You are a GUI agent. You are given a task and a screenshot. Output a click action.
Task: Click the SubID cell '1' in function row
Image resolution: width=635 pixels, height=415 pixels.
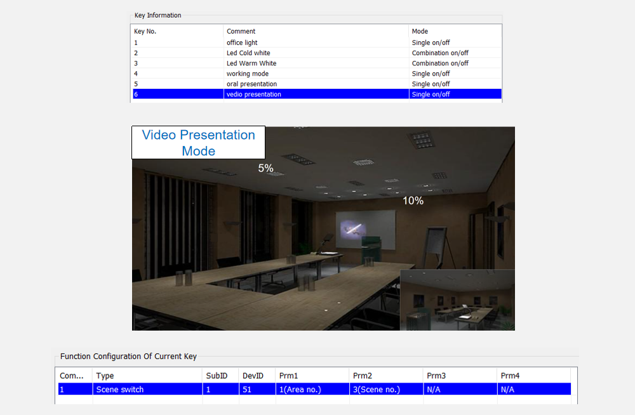point(221,390)
